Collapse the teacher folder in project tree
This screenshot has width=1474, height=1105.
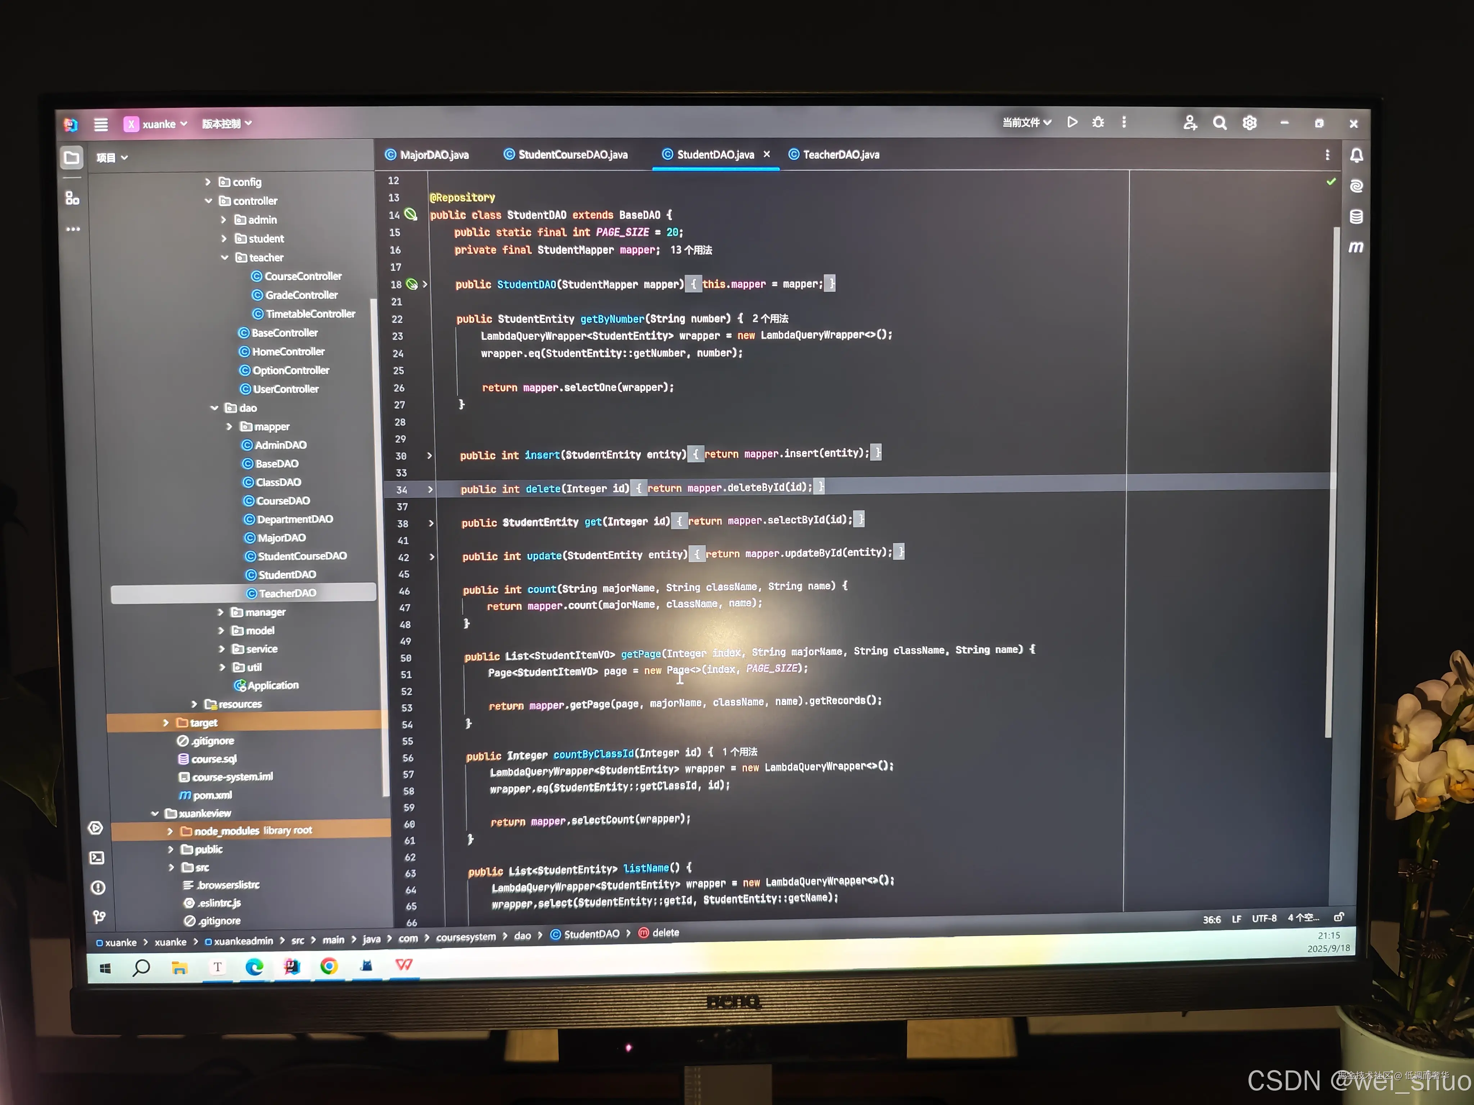225,258
